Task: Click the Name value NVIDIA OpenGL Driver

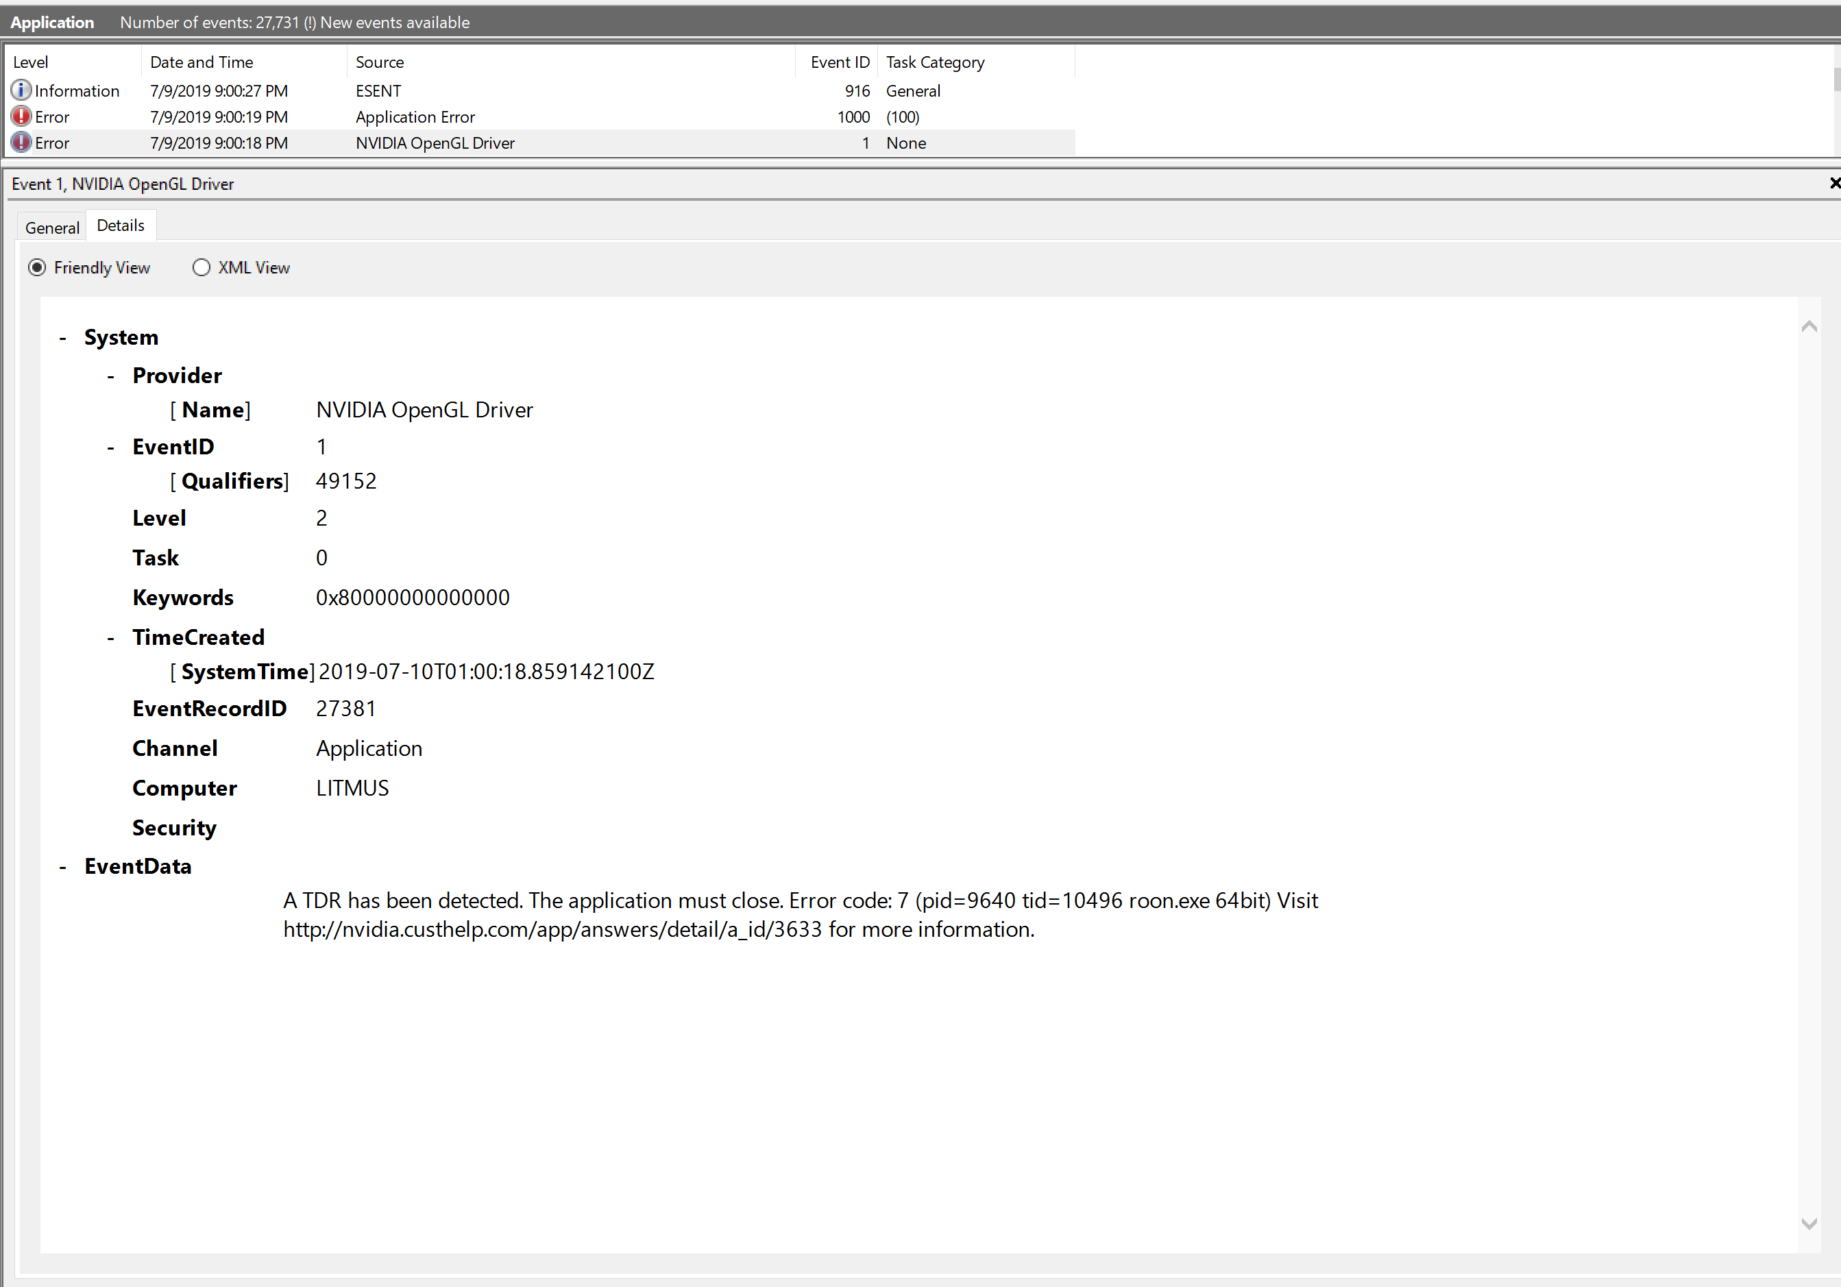Action: pyautogui.click(x=424, y=410)
